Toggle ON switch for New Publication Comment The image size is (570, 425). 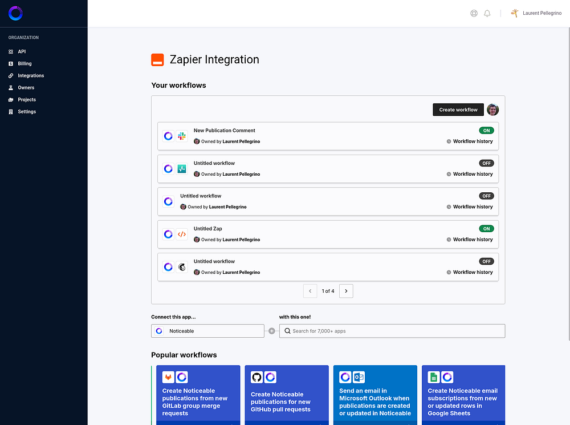coord(486,131)
